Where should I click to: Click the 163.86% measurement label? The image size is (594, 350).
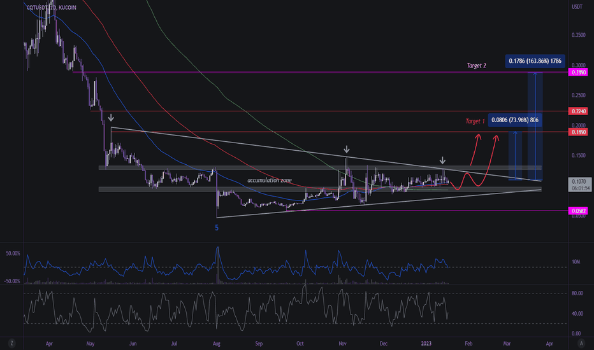pos(535,61)
